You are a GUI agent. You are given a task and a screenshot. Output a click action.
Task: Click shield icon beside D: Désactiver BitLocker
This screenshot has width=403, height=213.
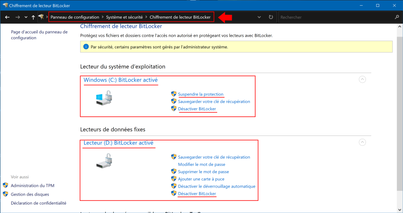tap(174, 193)
